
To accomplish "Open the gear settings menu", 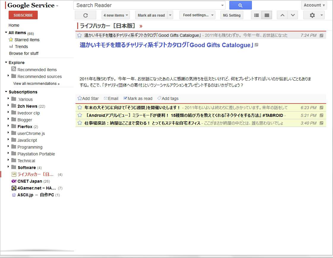I will [312, 15].
